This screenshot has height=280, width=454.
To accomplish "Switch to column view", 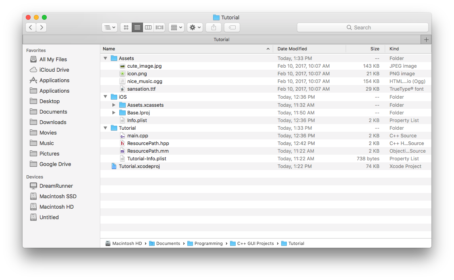I will [x=148, y=27].
